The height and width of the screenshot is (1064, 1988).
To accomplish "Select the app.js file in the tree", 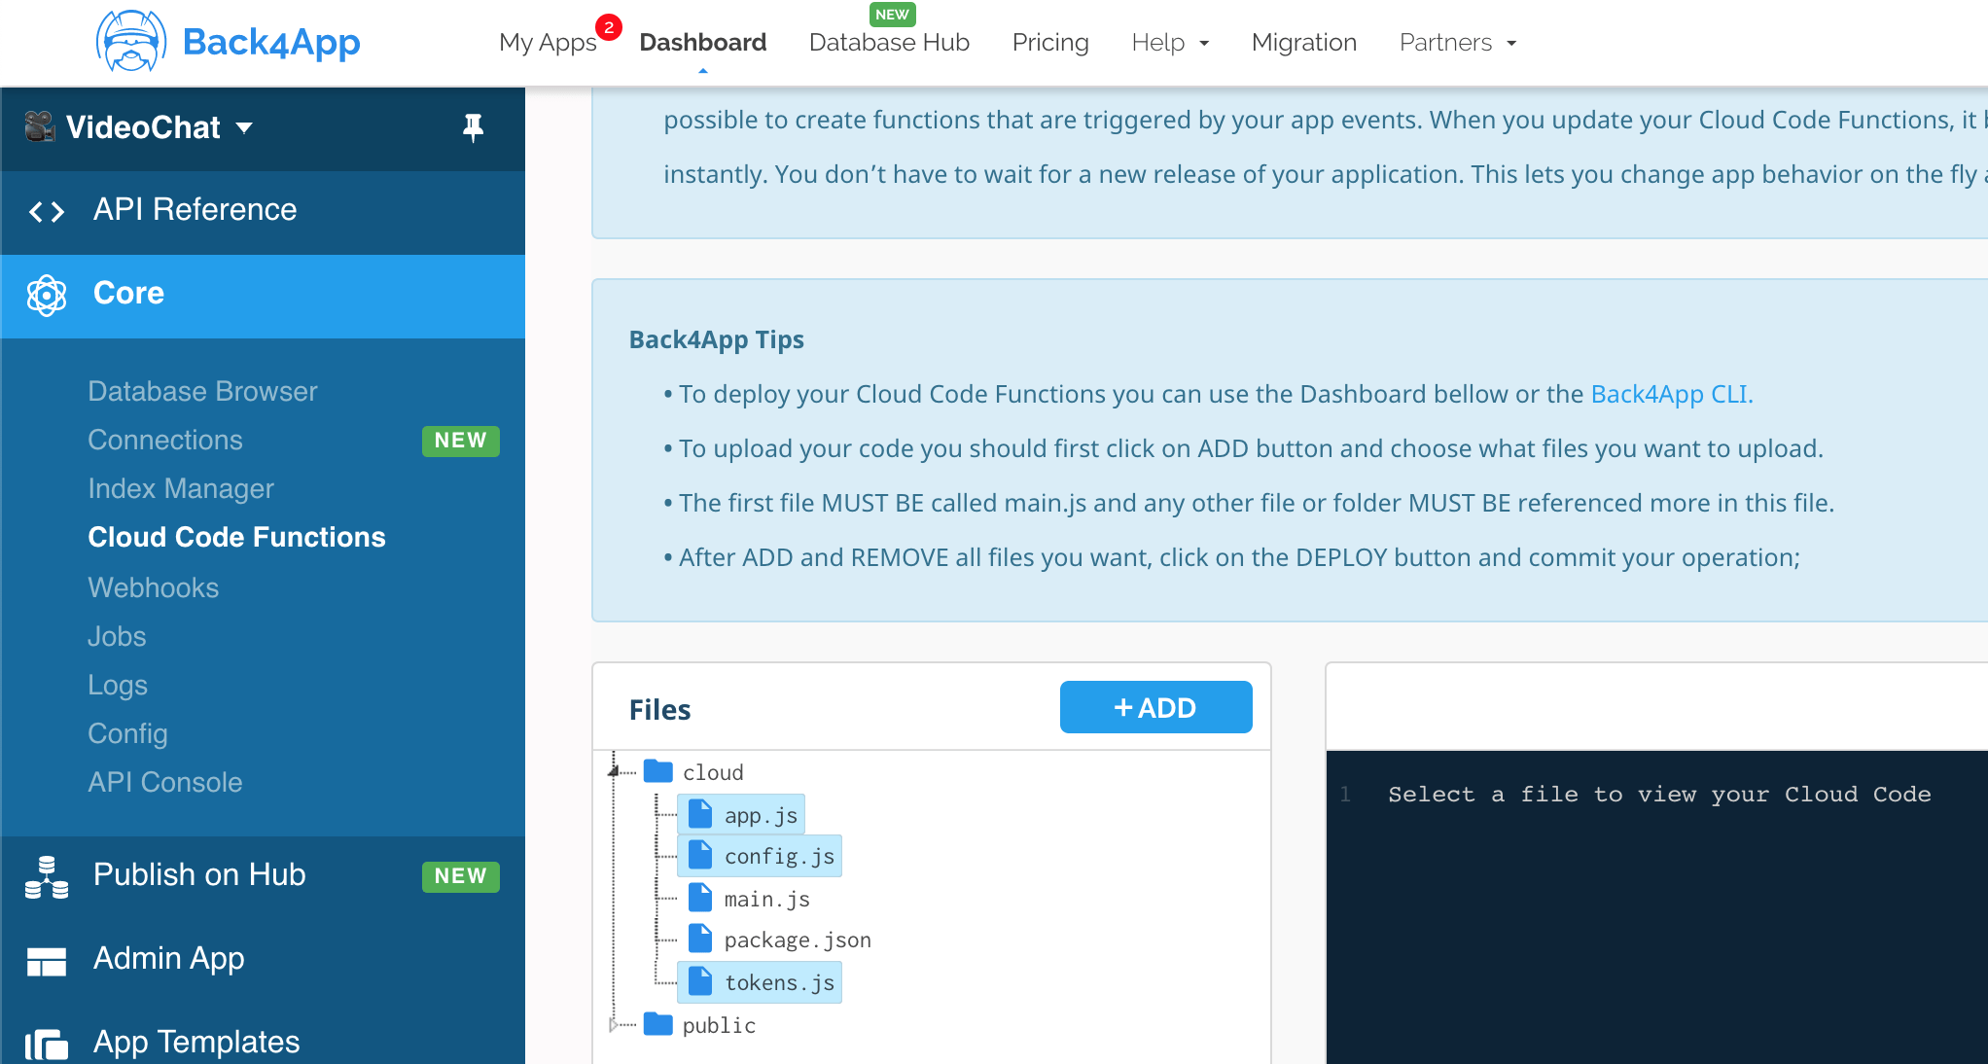I will click(x=762, y=814).
